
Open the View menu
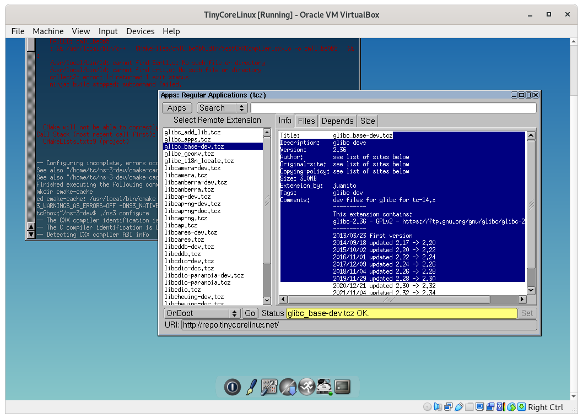point(80,31)
